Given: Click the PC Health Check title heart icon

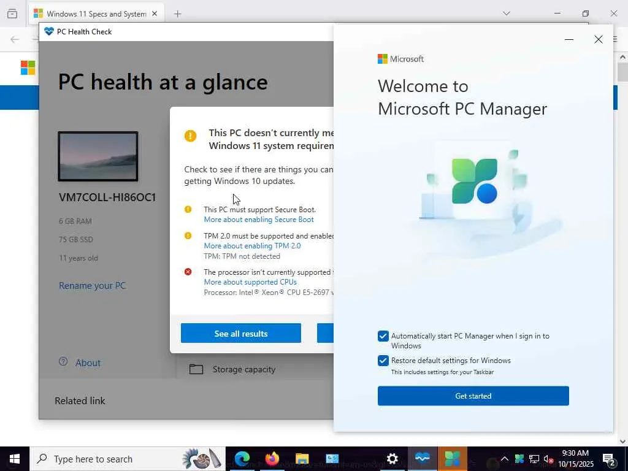Looking at the screenshot, I should click(x=49, y=31).
